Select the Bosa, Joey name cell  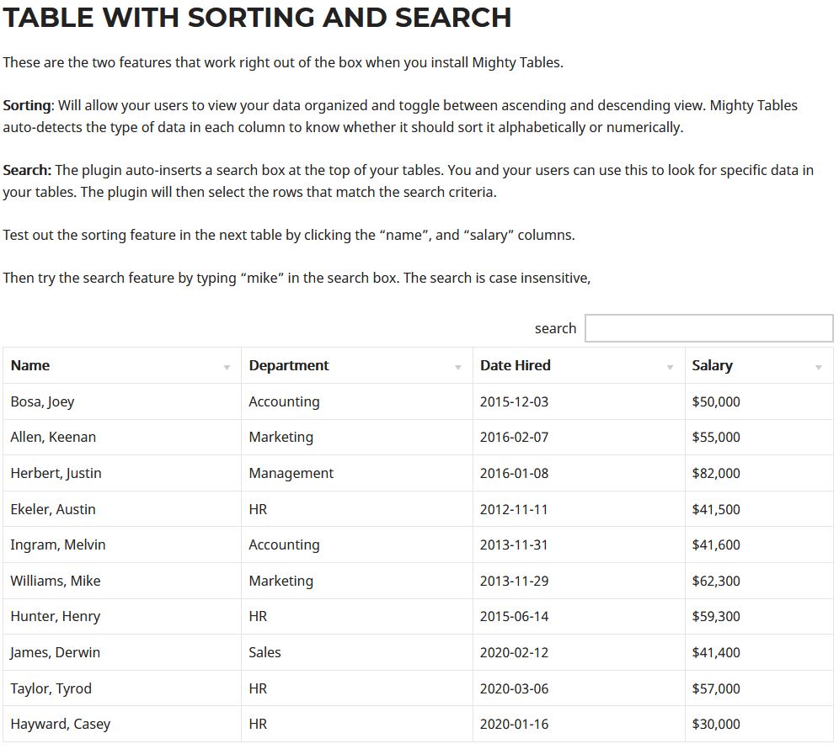coord(42,401)
